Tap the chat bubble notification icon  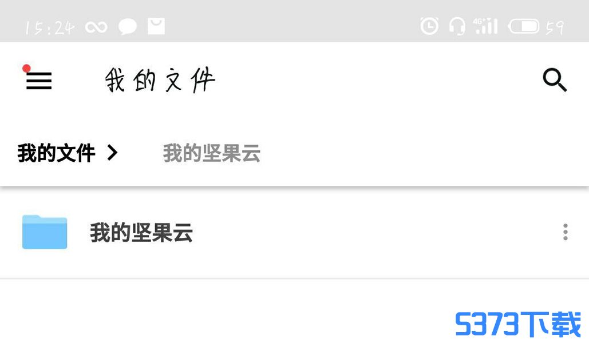[x=128, y=27]
